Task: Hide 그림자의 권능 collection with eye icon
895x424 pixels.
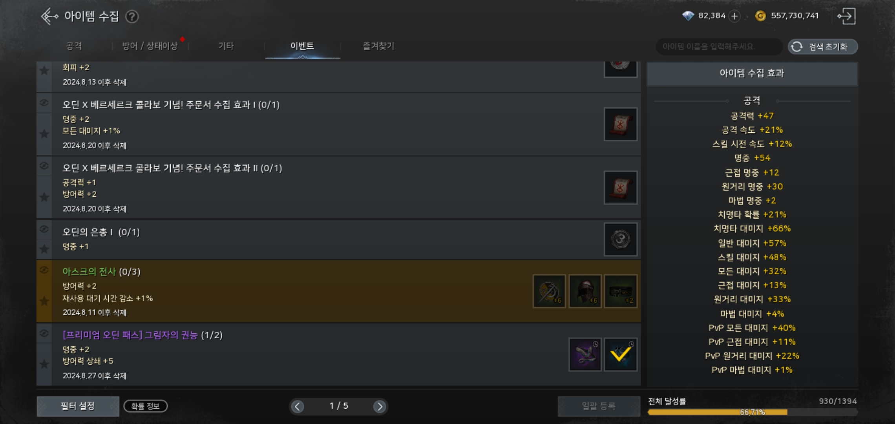Action: [44, 333]
